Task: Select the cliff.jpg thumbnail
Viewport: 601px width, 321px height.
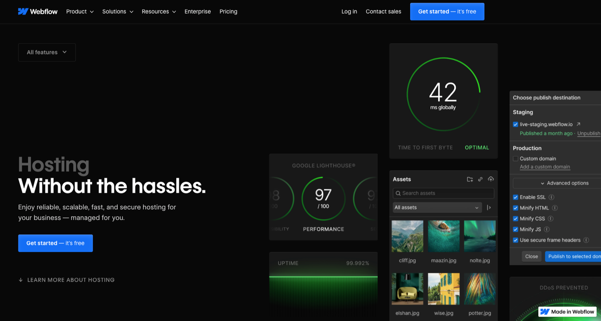Action: 407,236
